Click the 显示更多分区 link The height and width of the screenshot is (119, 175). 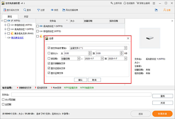click(17, 38)
